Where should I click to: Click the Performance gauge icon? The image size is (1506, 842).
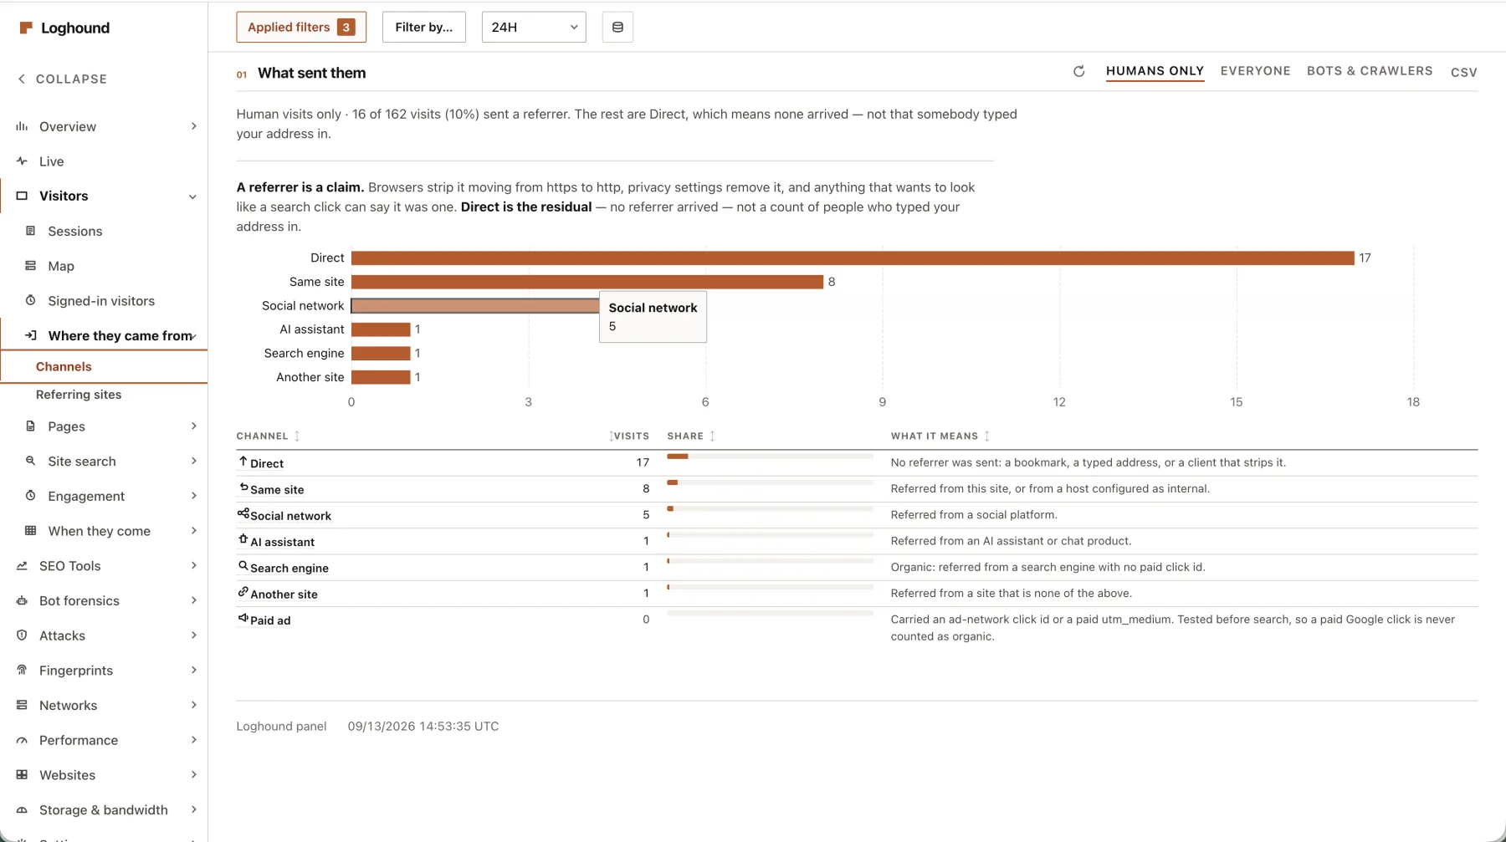(22, 740)
